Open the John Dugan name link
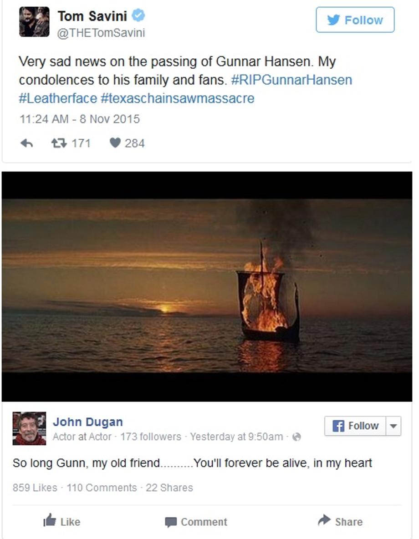The height and width of the screenshot is (539, 419). 88,422
